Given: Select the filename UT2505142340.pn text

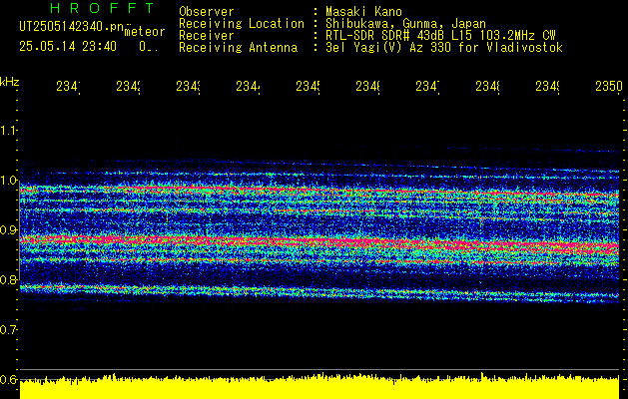Looking at the screenshot, I should (72, 26).
